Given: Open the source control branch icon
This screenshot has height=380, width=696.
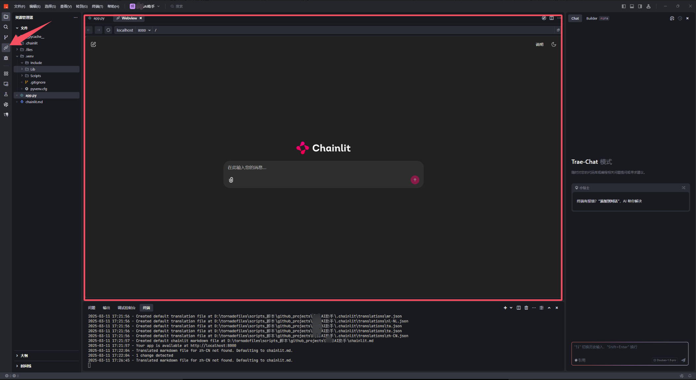Looking at the screenshot, I should [6, 37].
